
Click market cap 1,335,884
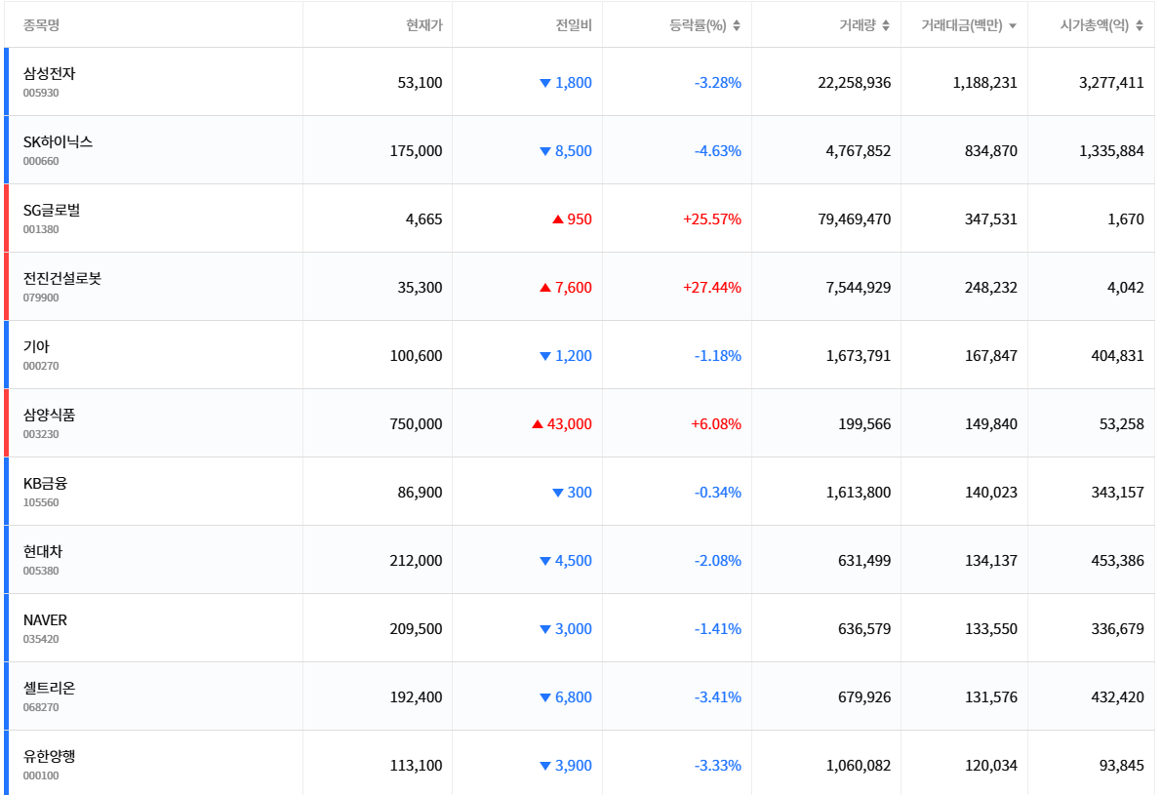point(1111,150)
